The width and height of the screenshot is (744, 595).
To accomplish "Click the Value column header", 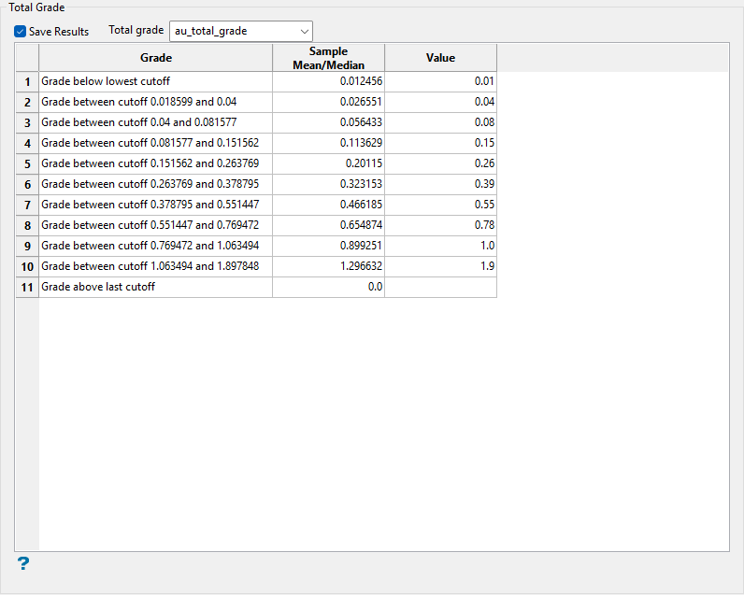I will tap(440, 58).
